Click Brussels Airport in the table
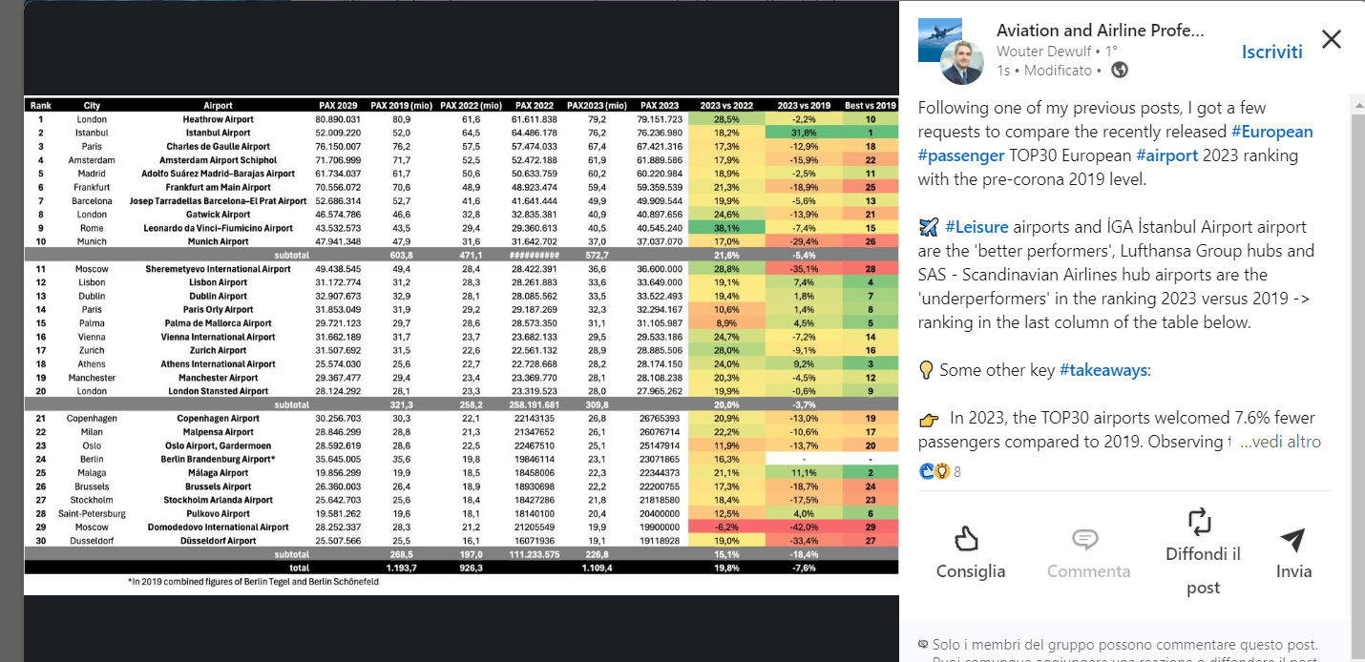 click(x=218, y=486)
